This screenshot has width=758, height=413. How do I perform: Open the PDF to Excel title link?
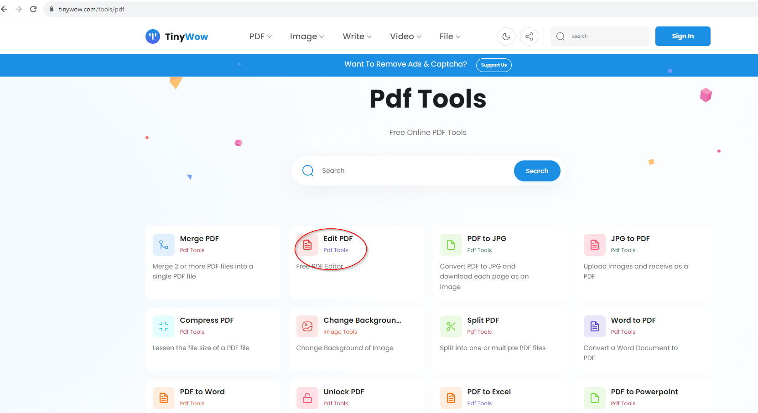[x=489, y=392]
